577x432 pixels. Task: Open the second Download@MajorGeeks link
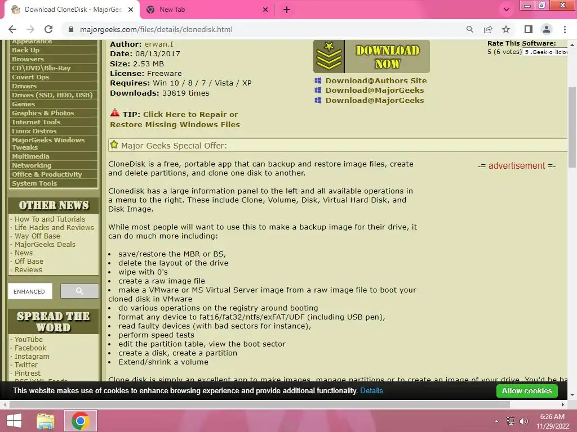(x=375, y=100)
